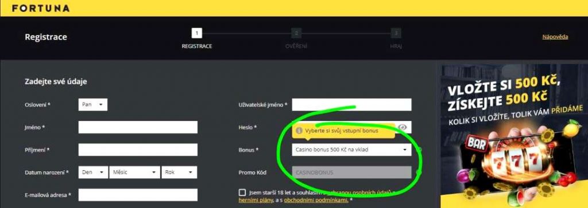Click into Příjmení input field
The height and width of the screenshot is (208, 588).
[x=138, y=150]
